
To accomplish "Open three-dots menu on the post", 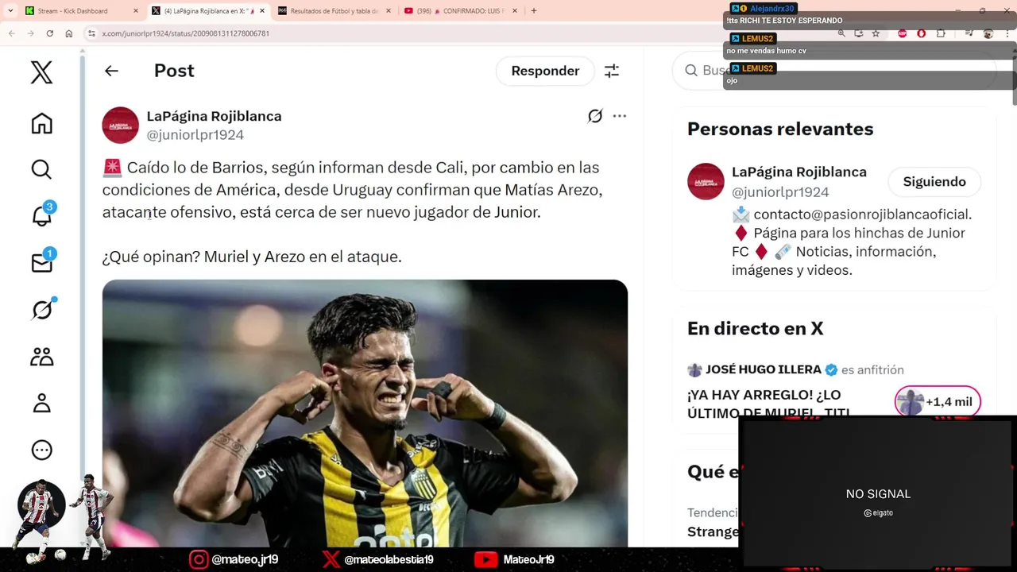I will point(620,116).
